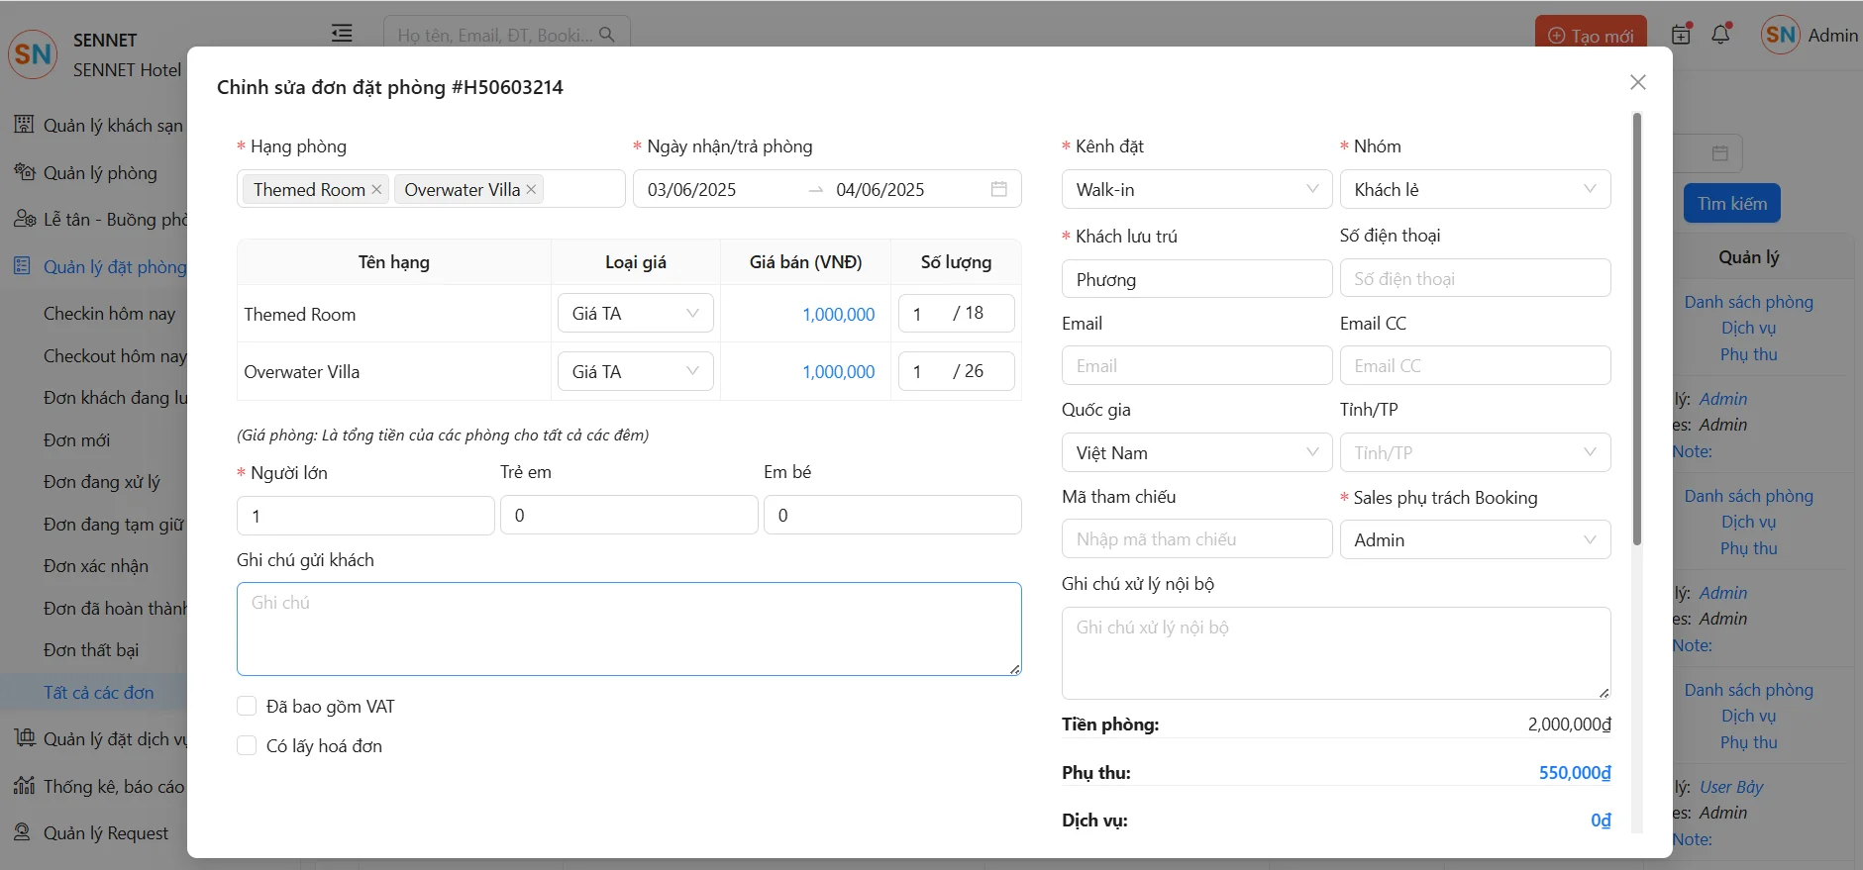
Task: Open the check-in date calendar icon
Action: pos(998,189)
